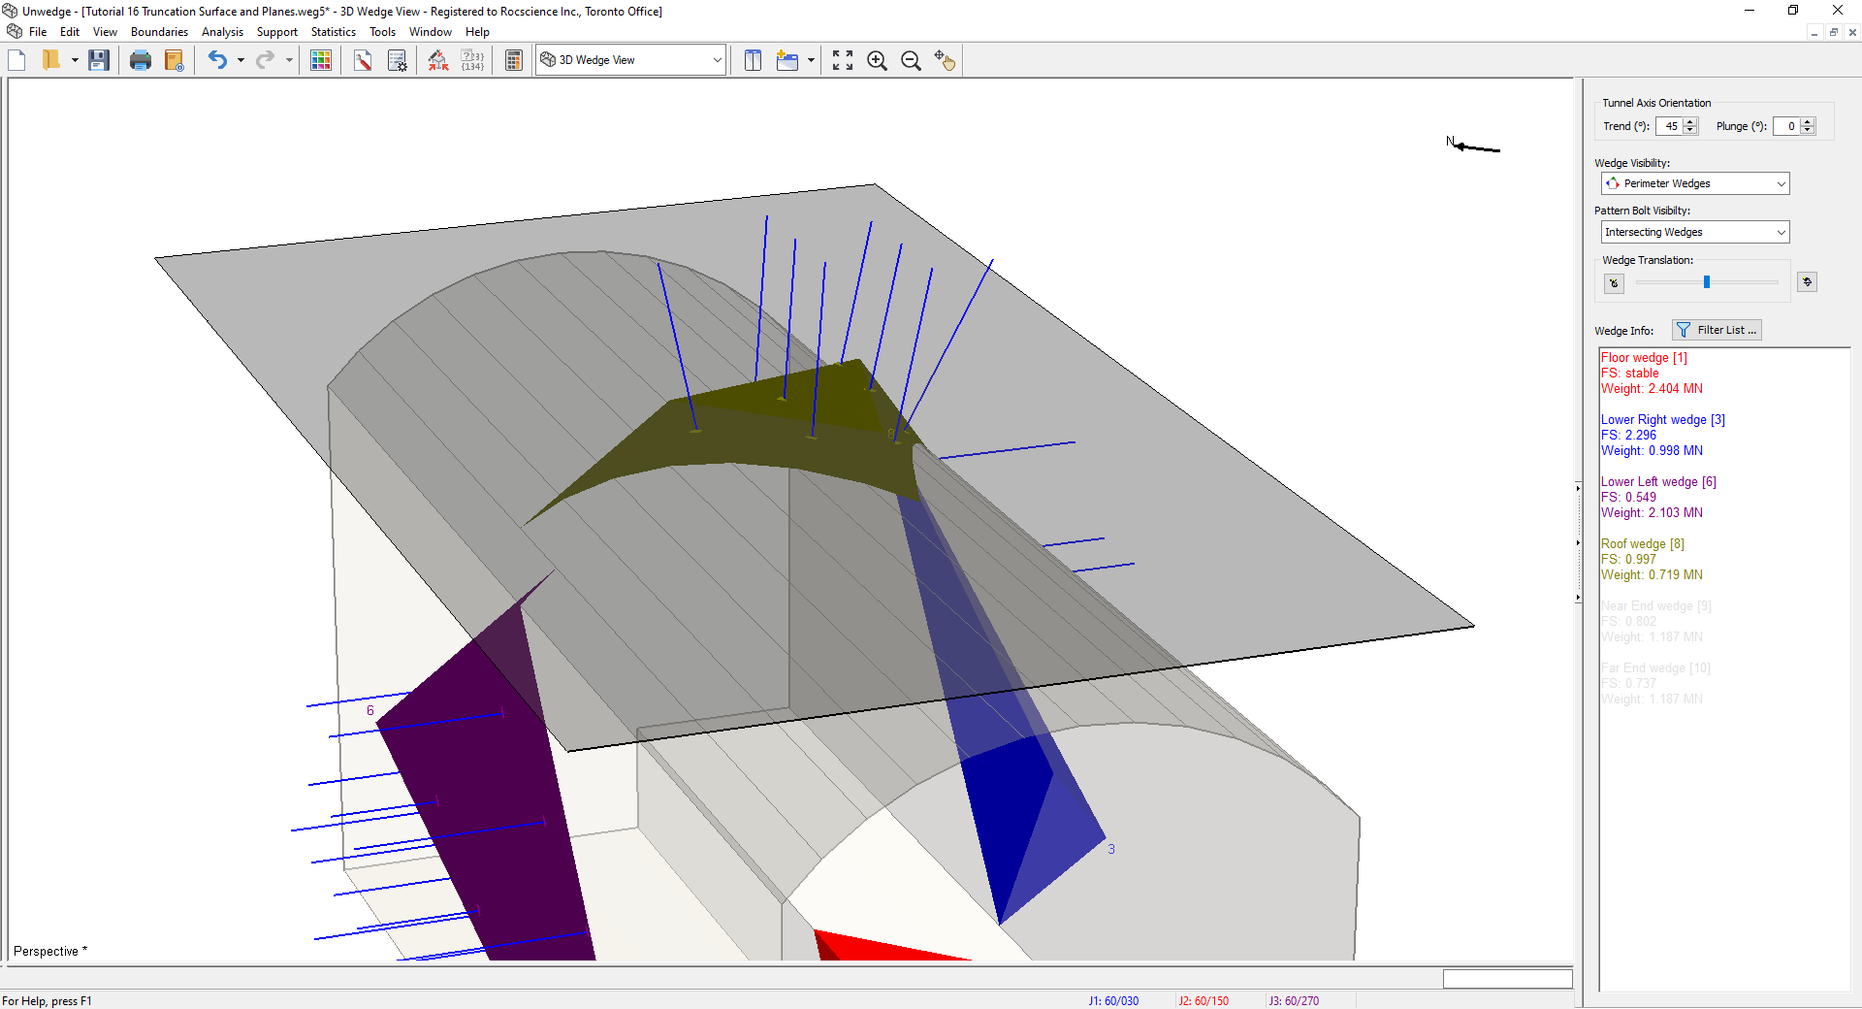Restore the inner document window

click(1833, 32)
